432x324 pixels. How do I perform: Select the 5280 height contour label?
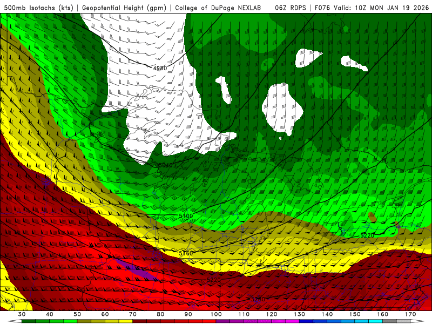point(258,299)
